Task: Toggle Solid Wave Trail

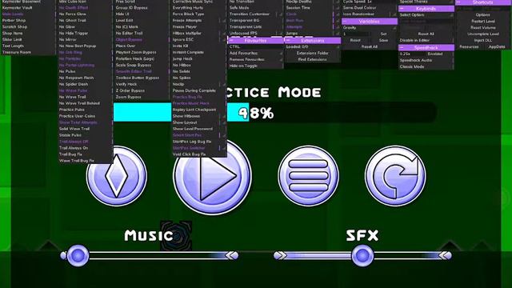Action: (x=85, y=129)
